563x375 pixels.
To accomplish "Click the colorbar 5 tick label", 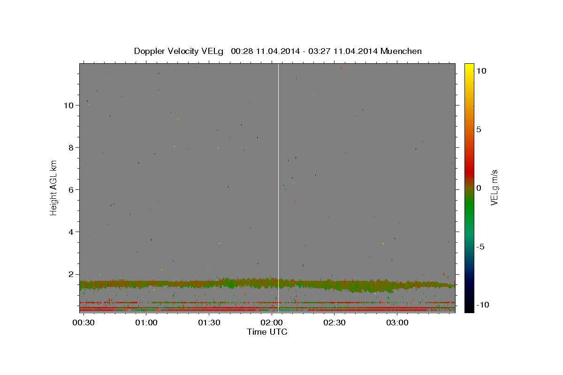I will 479,129.
